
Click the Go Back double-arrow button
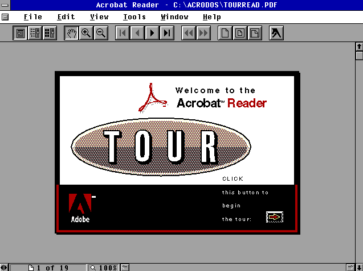pos(189,33)
